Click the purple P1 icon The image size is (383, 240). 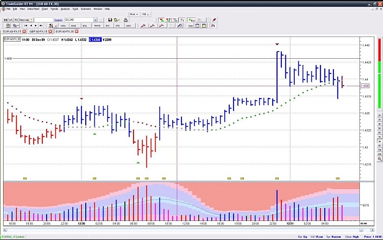tap(213, 26)
